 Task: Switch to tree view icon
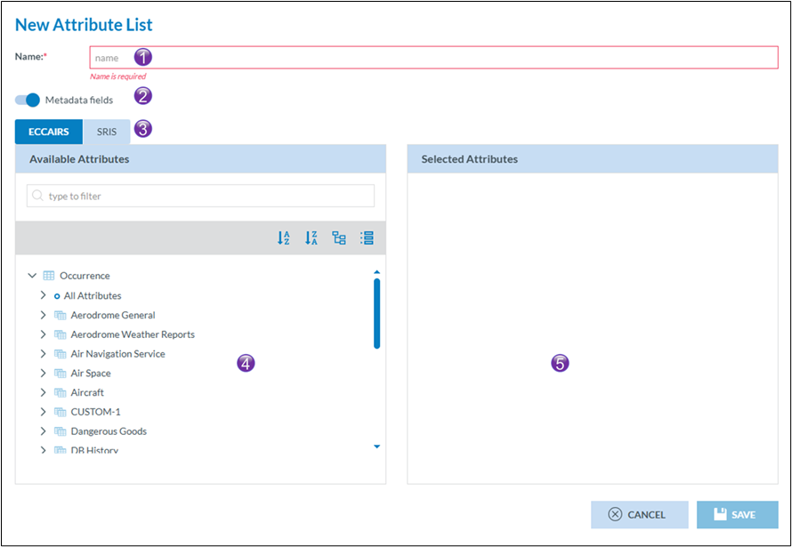339,238
